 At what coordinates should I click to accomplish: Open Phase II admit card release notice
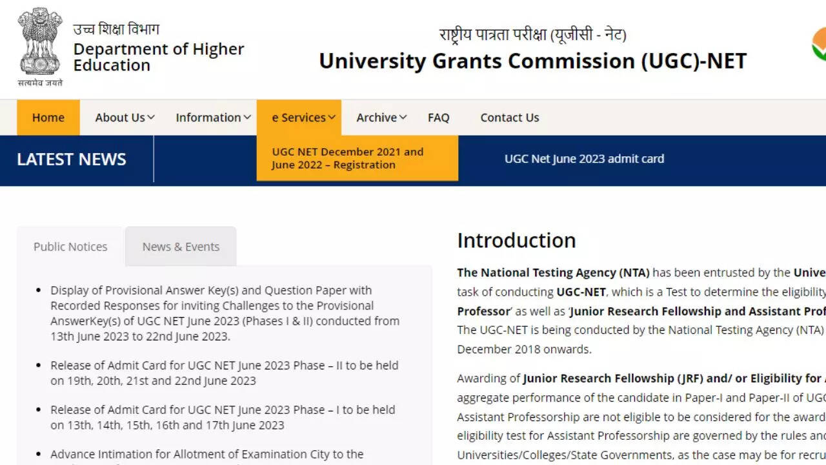tap(224, 373)
